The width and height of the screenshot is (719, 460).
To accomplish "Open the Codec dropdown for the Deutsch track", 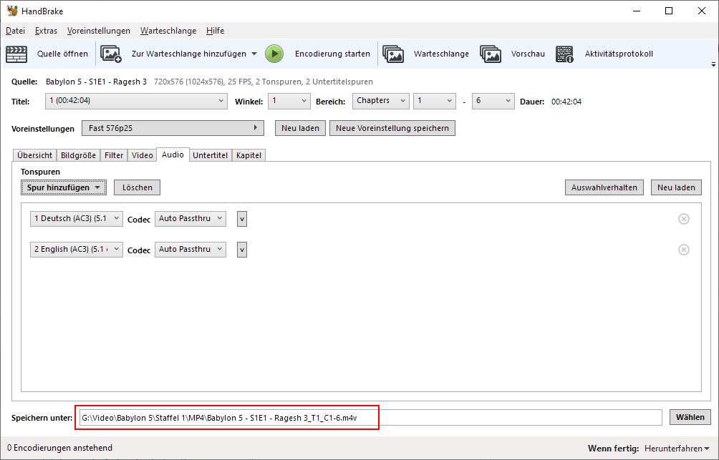I will pos(190,219).
